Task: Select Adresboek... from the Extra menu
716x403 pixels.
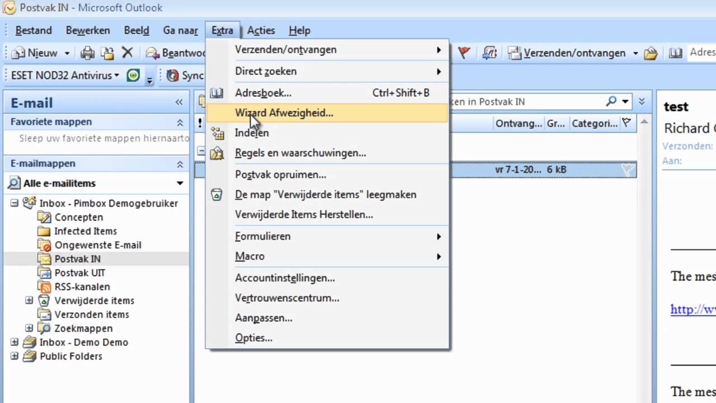Action: pyautogui.click(x=328, y=93)
